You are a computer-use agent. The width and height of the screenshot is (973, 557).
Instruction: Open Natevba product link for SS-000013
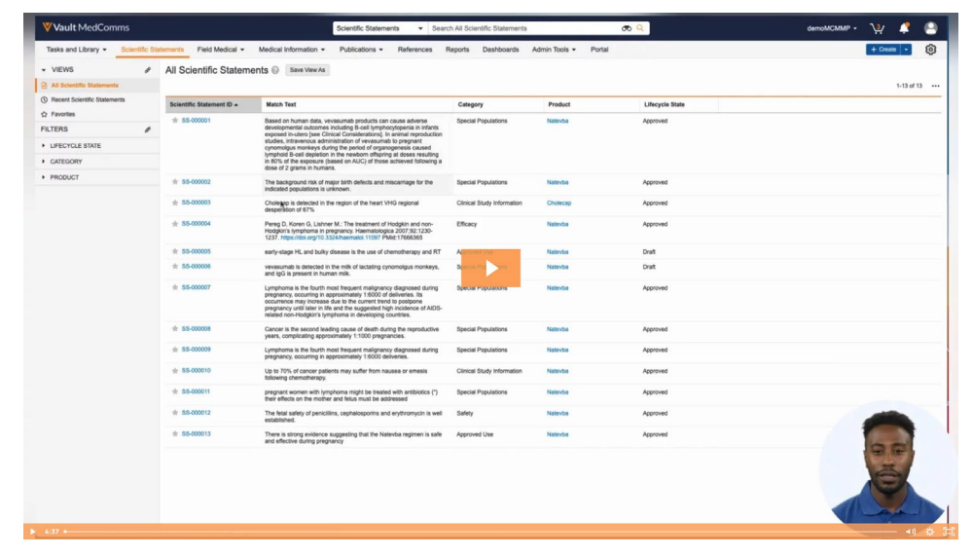(558, 434)
